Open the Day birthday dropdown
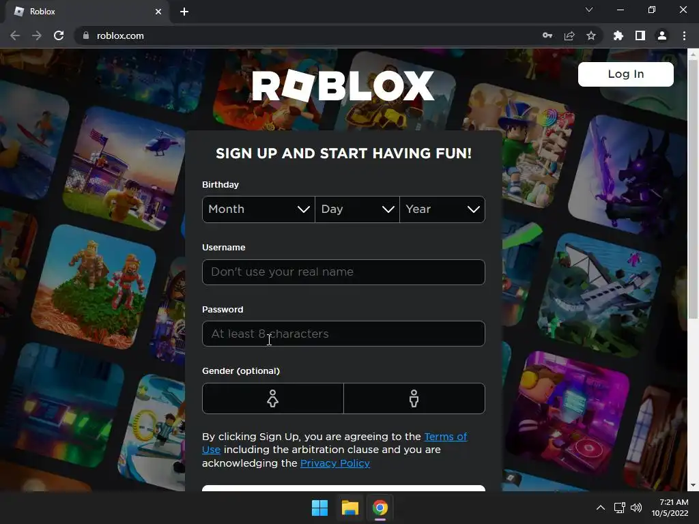 click(x=357, y=209)
